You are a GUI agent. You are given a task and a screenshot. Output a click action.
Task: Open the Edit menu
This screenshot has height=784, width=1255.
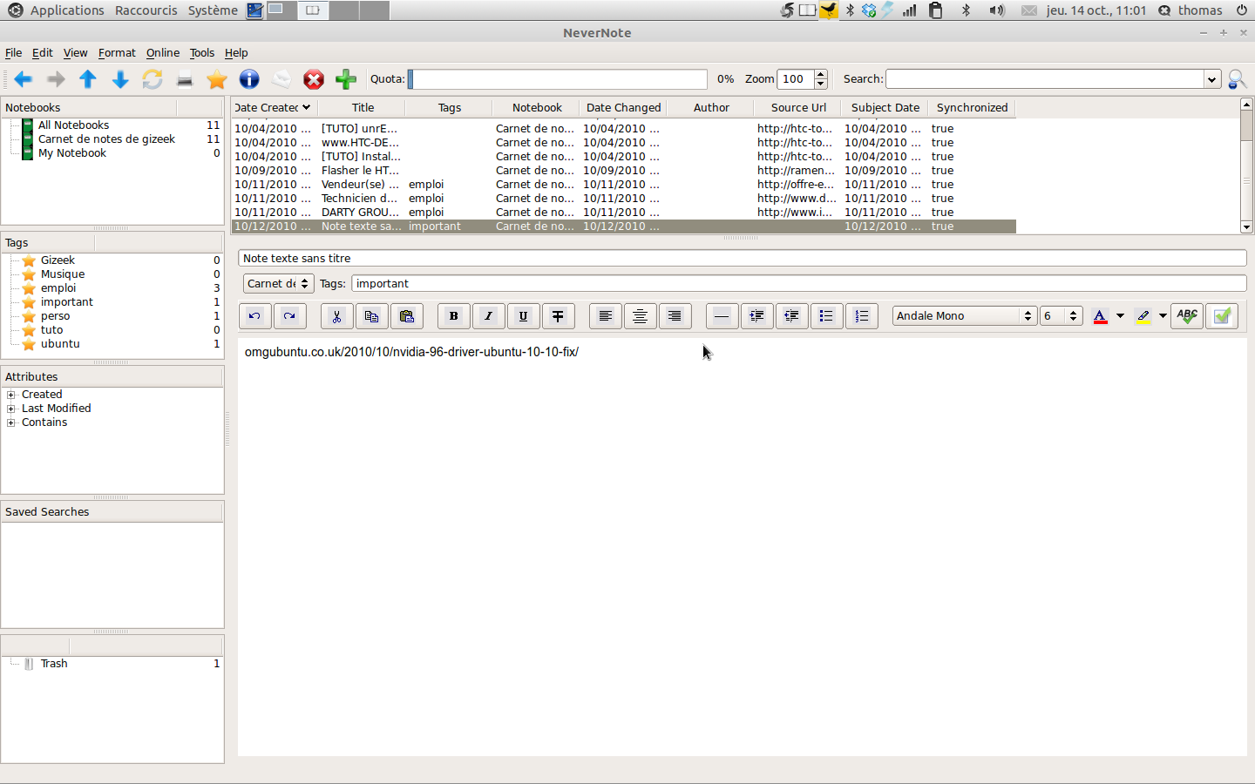point(43,53)
